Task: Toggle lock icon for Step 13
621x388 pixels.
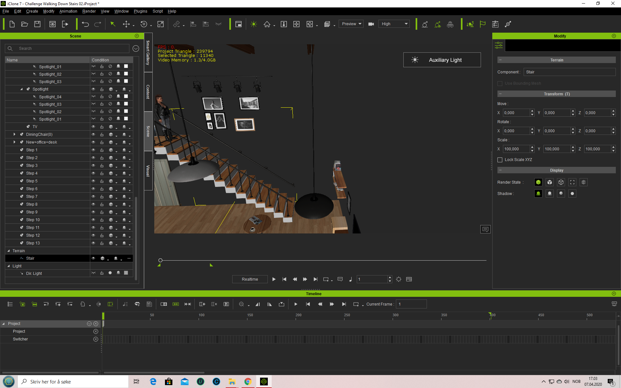Action: pos(102,243)
